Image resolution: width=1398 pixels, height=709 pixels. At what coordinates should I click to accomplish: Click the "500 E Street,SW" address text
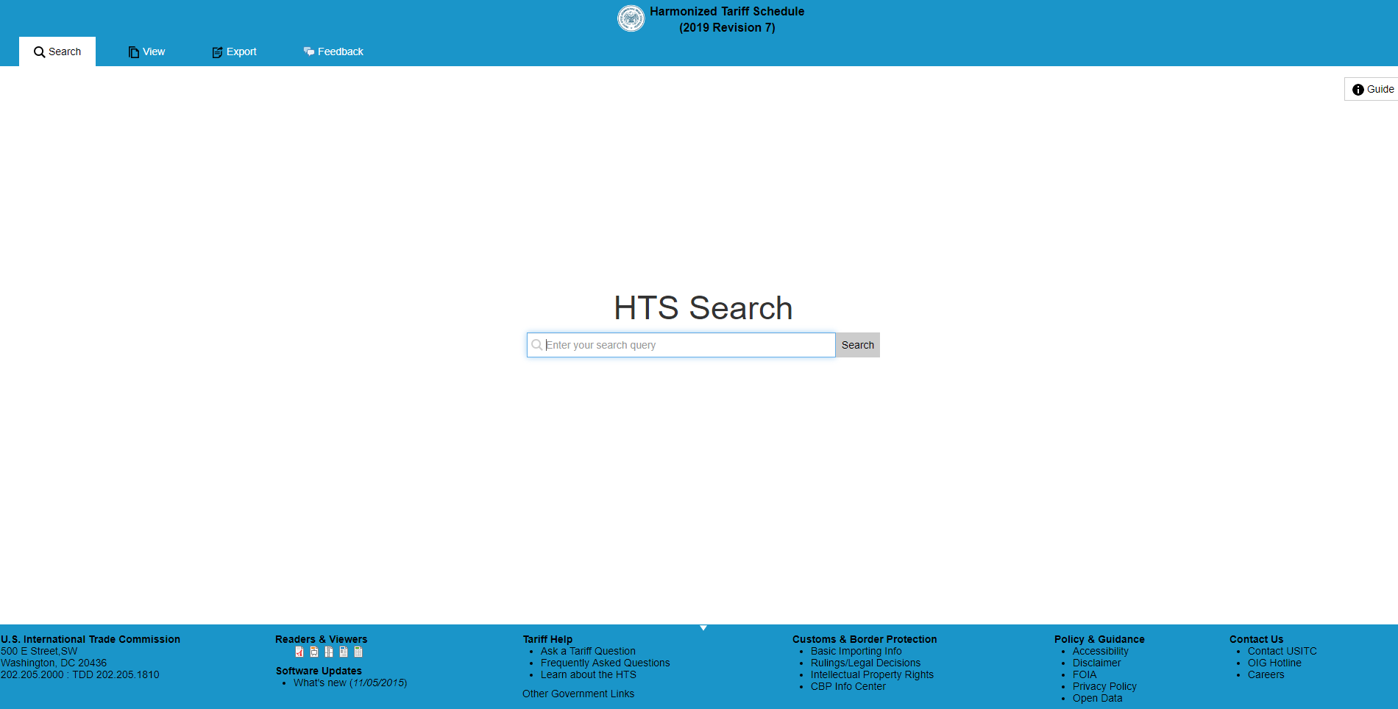point(39,651)
